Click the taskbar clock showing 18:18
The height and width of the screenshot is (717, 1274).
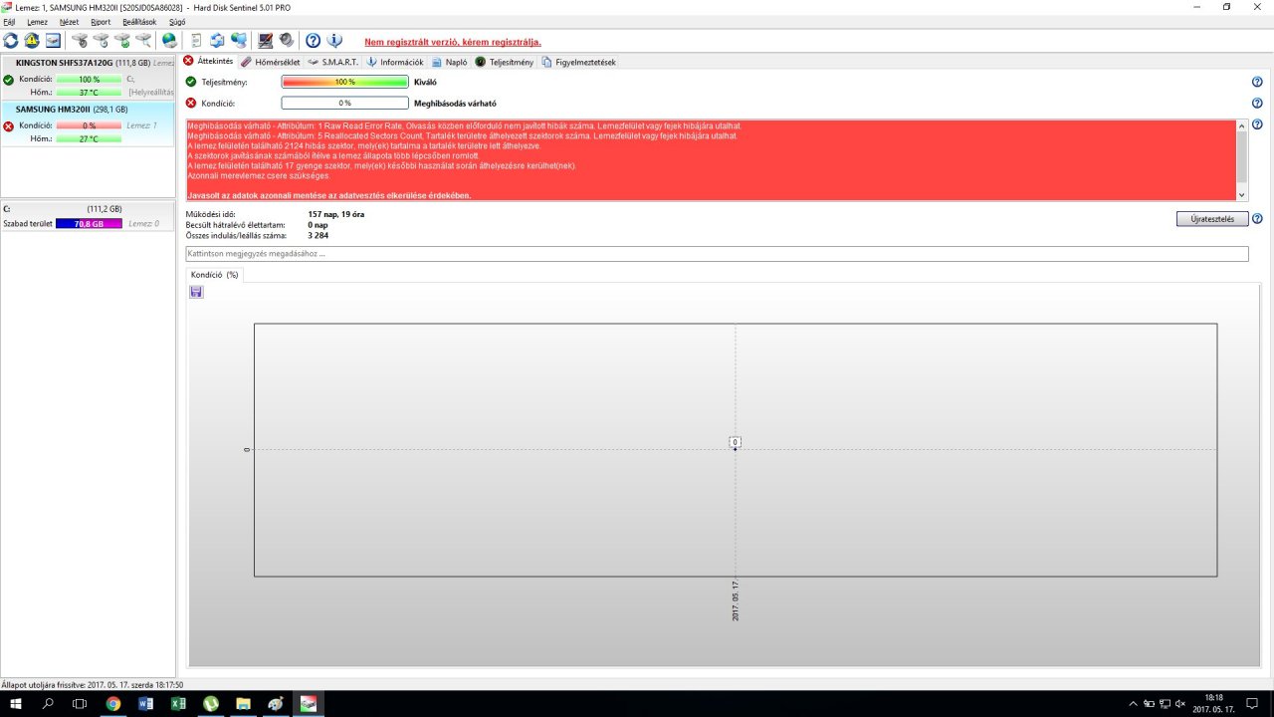point(1214,703)
